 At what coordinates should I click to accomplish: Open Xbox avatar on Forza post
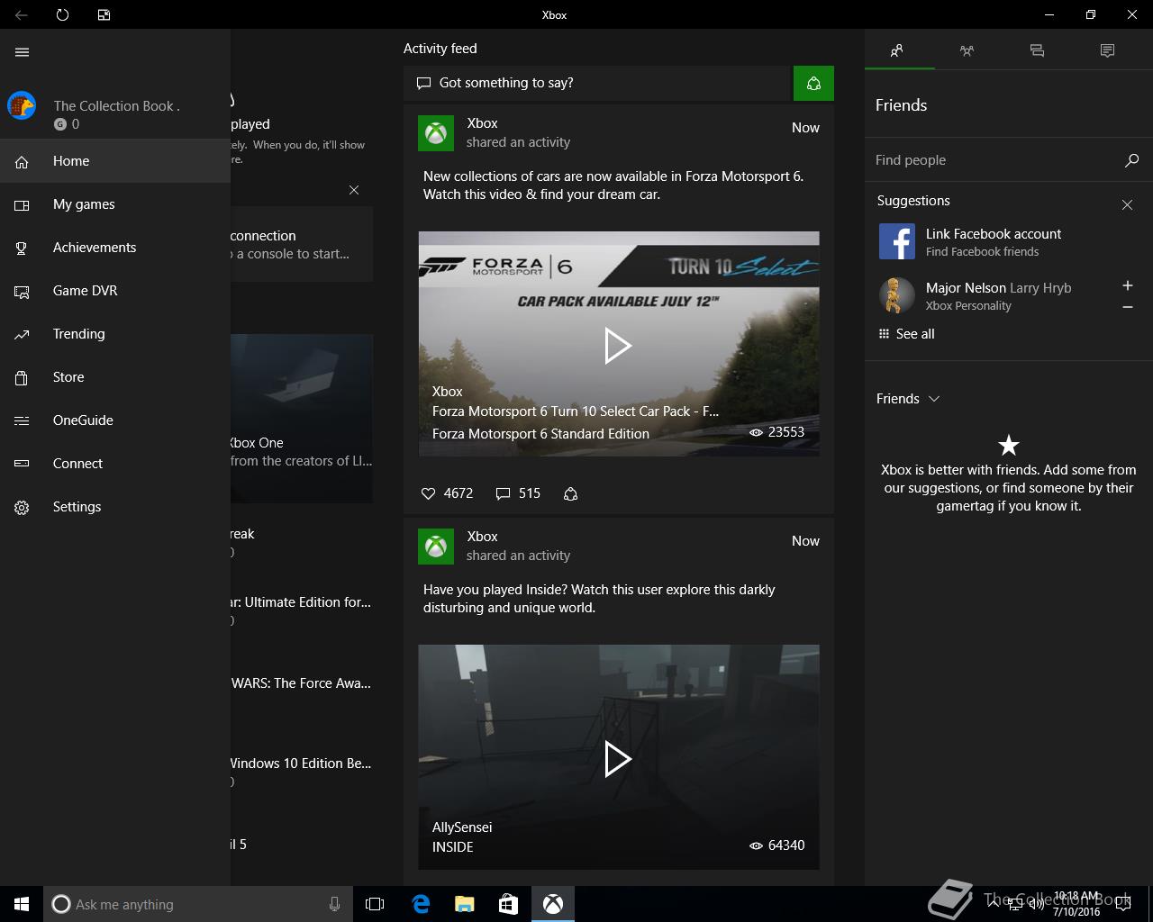click(436, 133)
